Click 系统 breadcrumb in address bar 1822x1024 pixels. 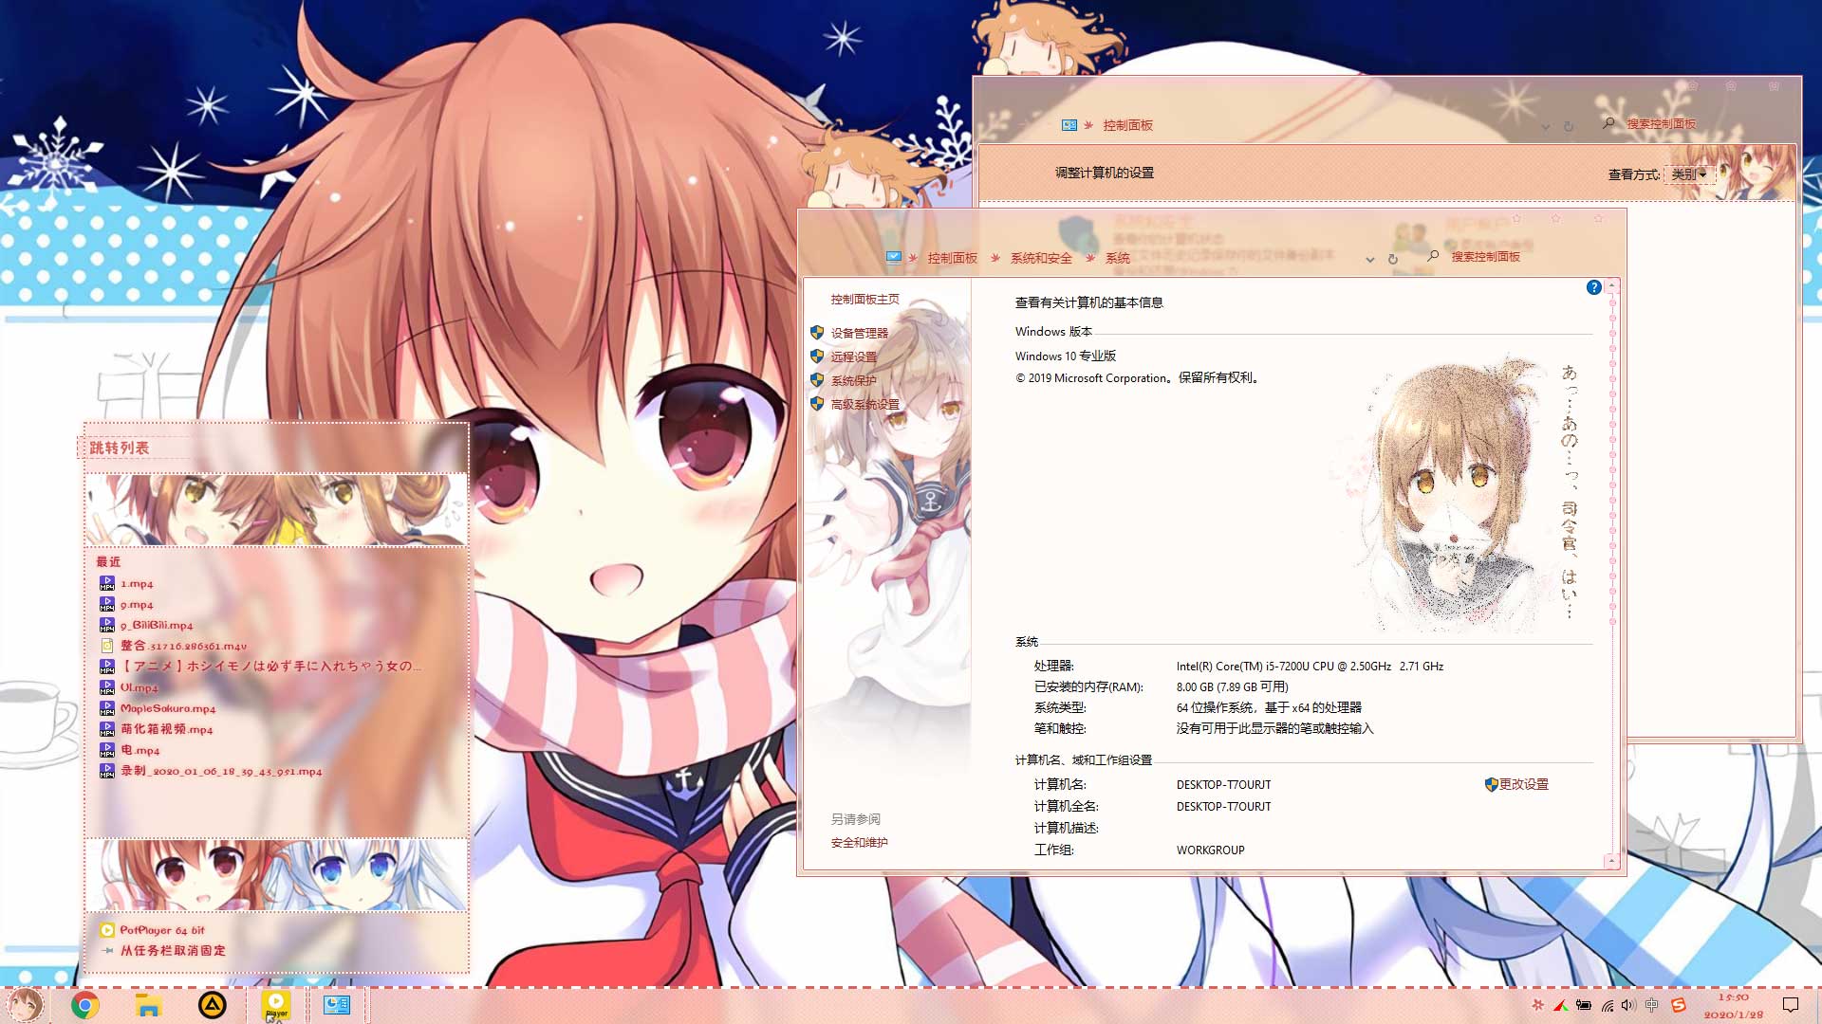pyautogui.click(x=1118, y=258)
